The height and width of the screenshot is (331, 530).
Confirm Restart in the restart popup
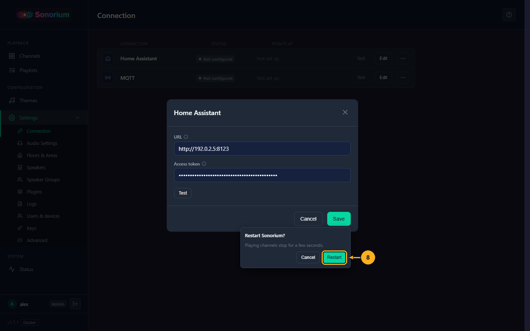[x=334, y=257]
